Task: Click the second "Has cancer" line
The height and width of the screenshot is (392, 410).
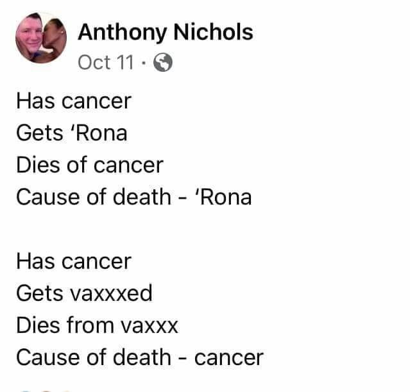Action: (x=73, y=261)
